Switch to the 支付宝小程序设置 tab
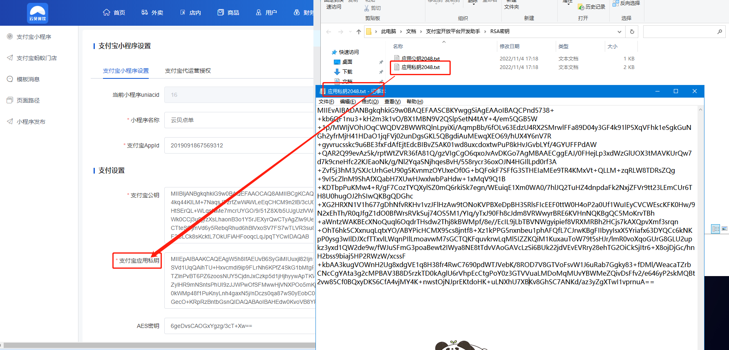 [126, 71]
